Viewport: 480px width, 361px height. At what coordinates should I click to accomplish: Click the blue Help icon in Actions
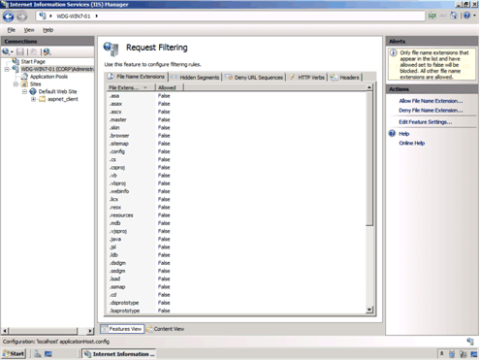click(x=392, y=133)
